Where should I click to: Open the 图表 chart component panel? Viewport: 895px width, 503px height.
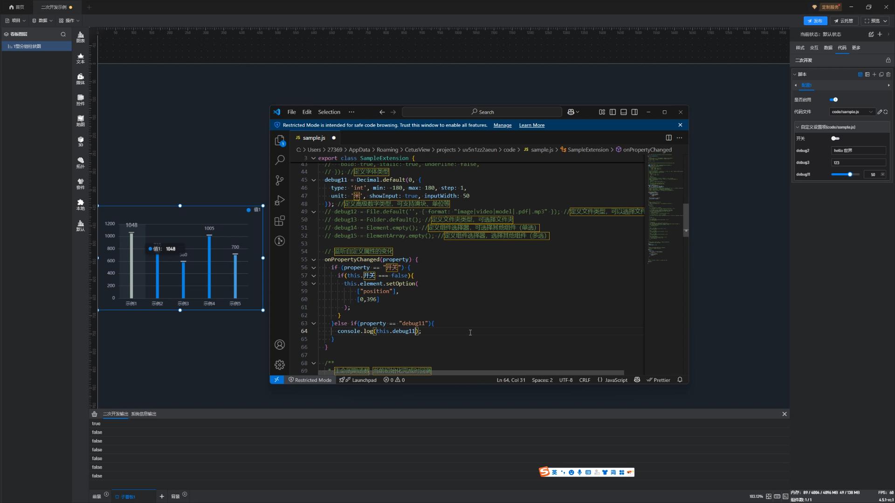tap(80, 37)
